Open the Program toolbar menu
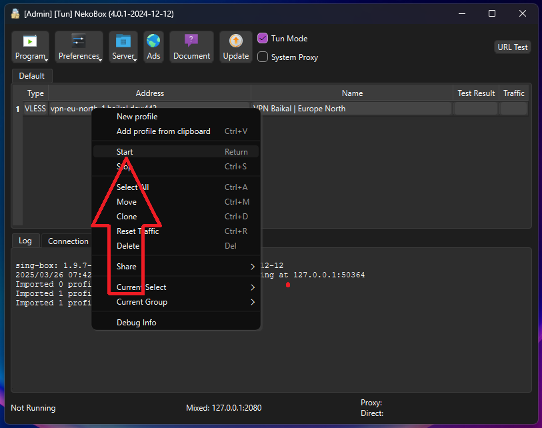 [30, 47]
